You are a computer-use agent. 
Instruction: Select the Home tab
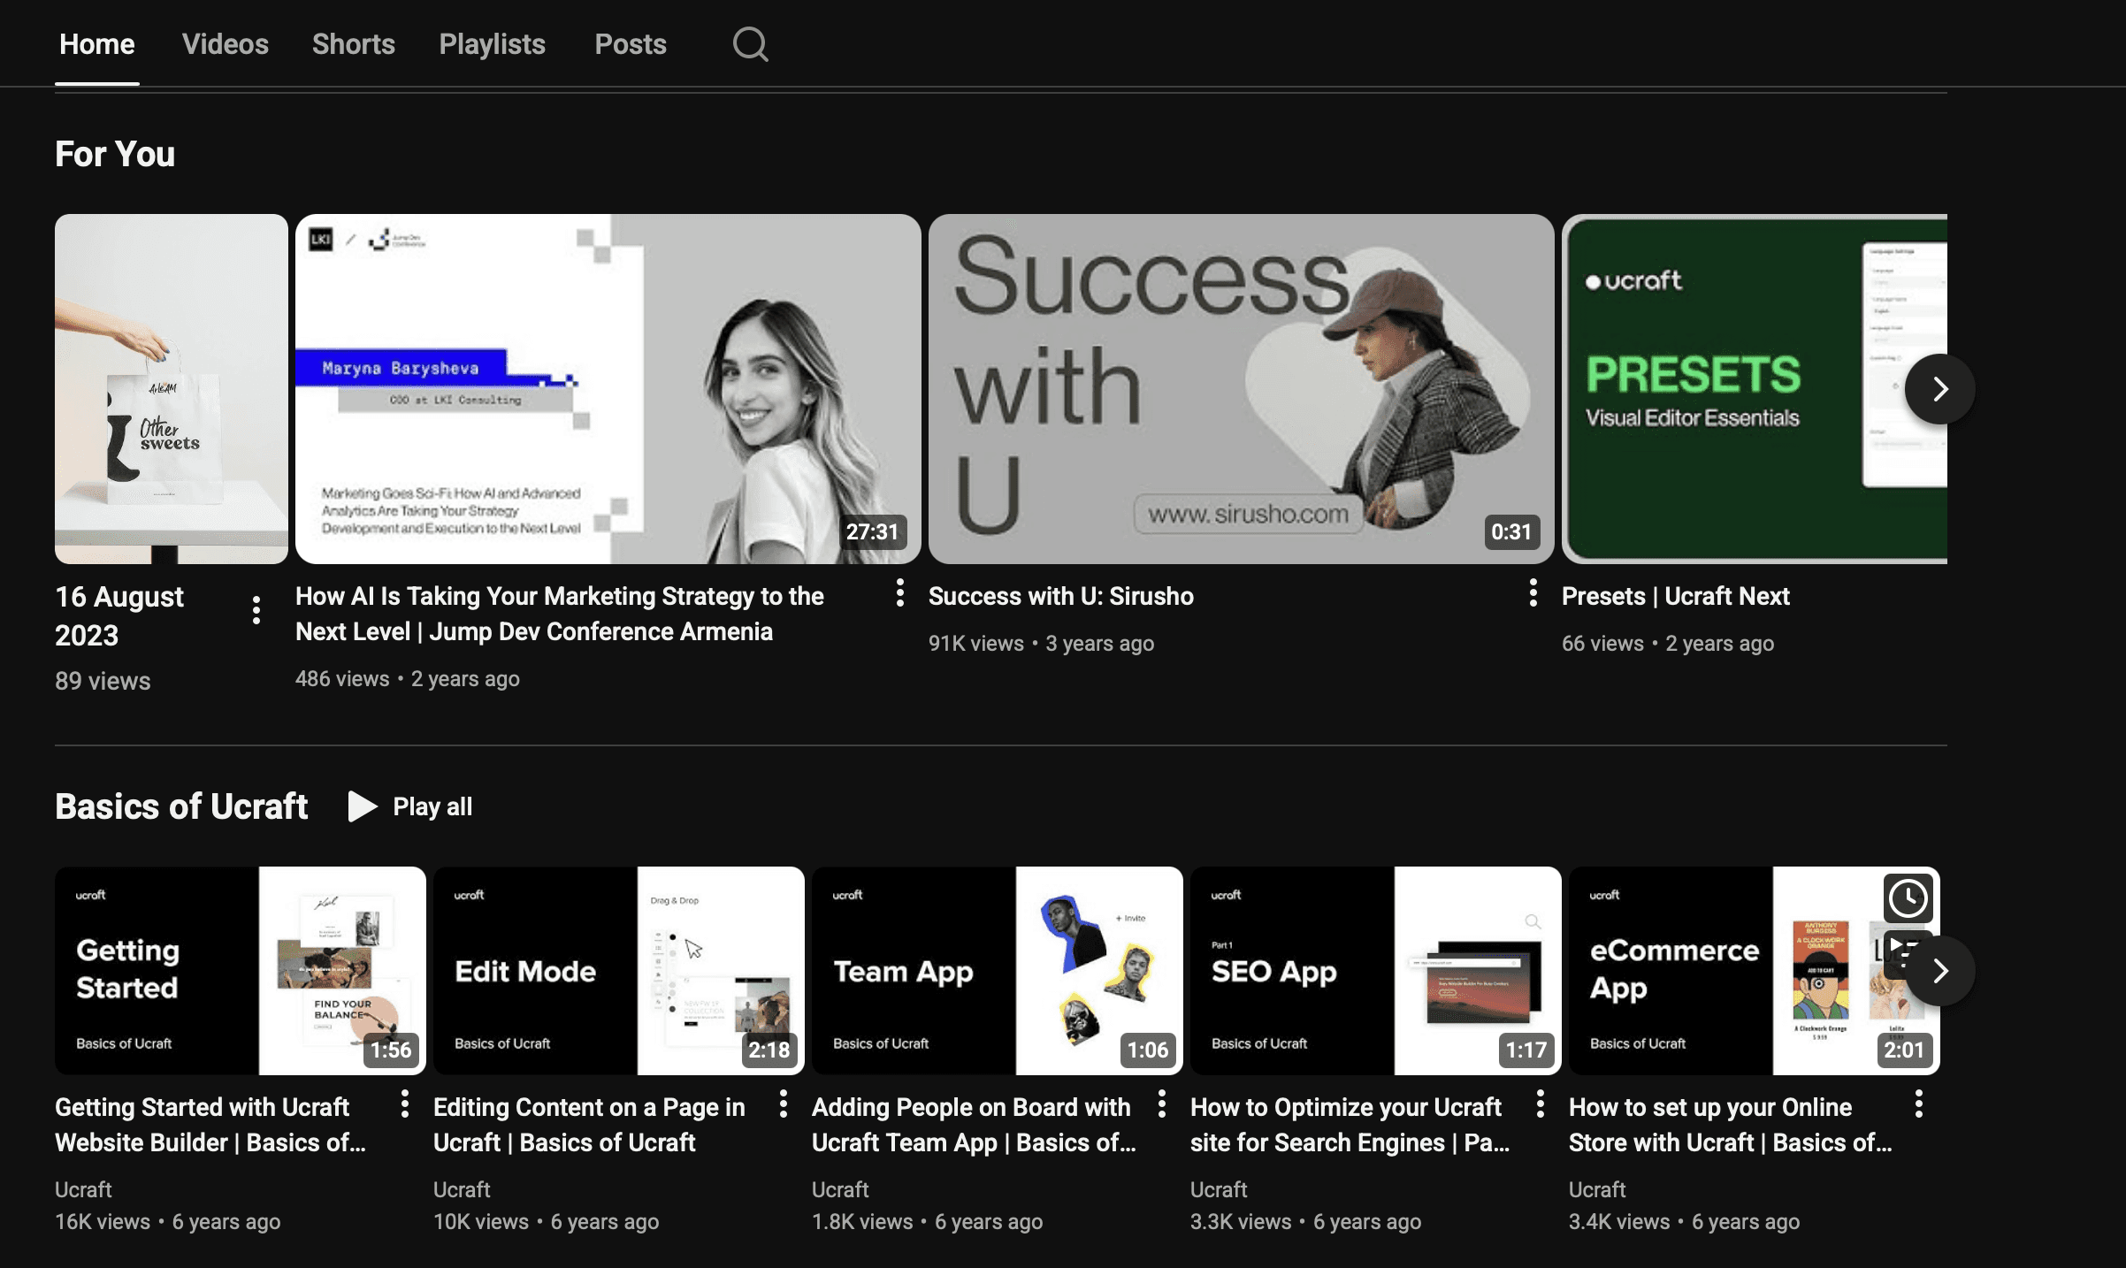tap(97, 44)
